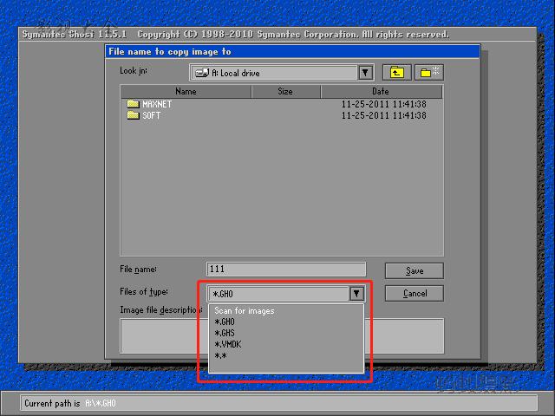The height and width of the screenshot is (416, 555).
Task: Select the MAXNET folder name
Action: (x=157, y=104)
